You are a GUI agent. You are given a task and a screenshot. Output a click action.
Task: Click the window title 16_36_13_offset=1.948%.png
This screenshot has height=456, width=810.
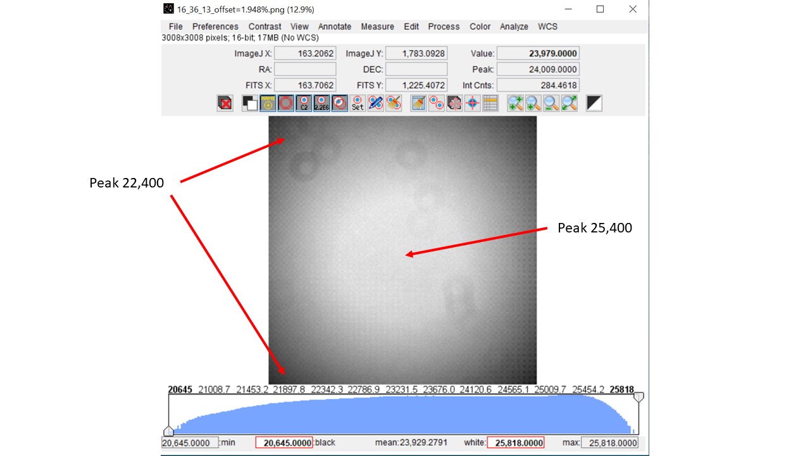coord(246,9)
